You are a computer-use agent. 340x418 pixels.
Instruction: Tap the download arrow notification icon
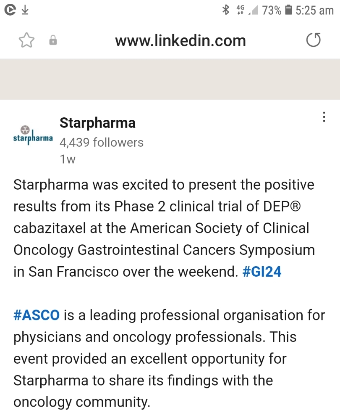click(25, 10)
